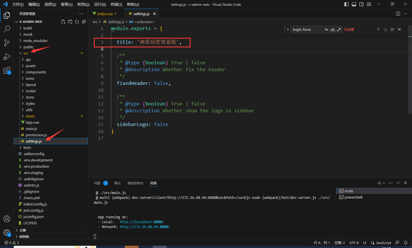Maximize the terminal panel size
This screenshot has width=412, height=248.
pyautogui.click(x=398, y=183)
